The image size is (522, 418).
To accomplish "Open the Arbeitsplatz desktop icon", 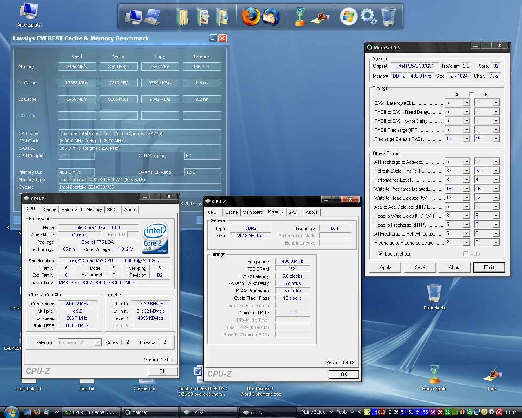I will click(x=29, y=15).
